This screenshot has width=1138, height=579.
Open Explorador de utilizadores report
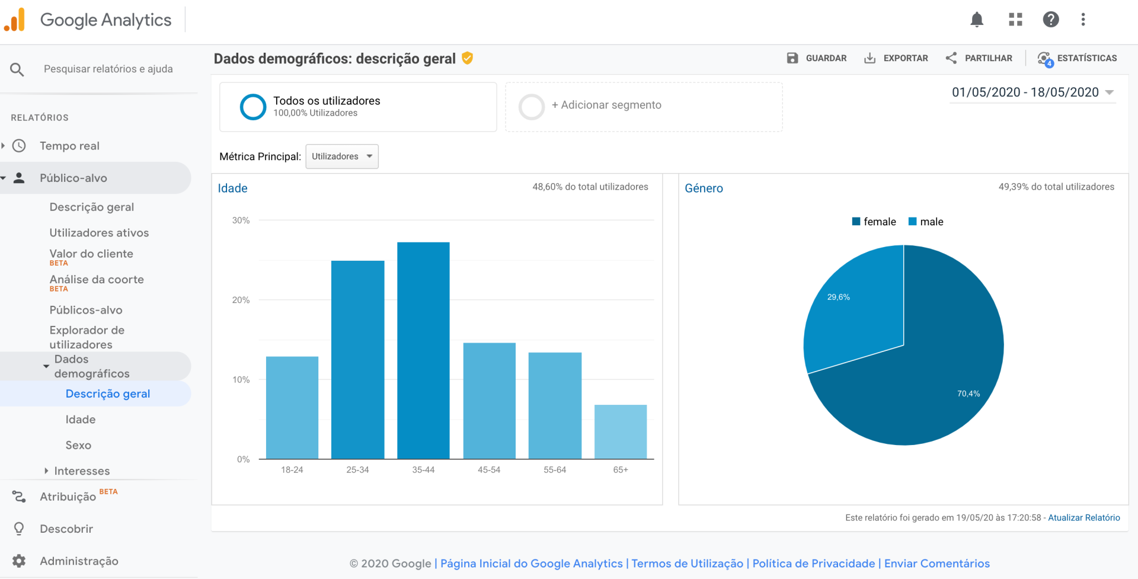pyautogui.click(x=87, y=337)
